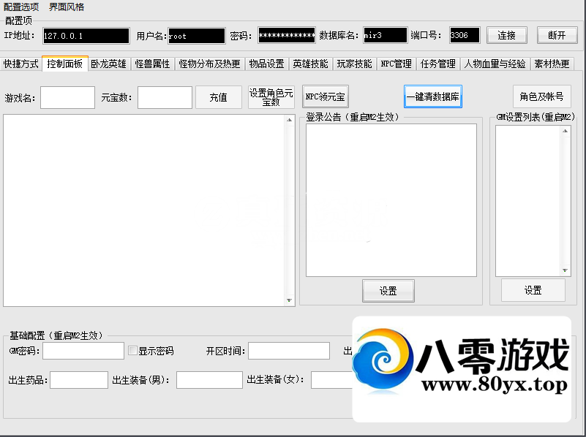The height and width of the screenshot is (437, 586).
Task: Go to the 人物血量与经验 tab
Action: 495,64
